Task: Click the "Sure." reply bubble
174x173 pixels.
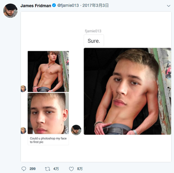Action: (x=94, y=41)
